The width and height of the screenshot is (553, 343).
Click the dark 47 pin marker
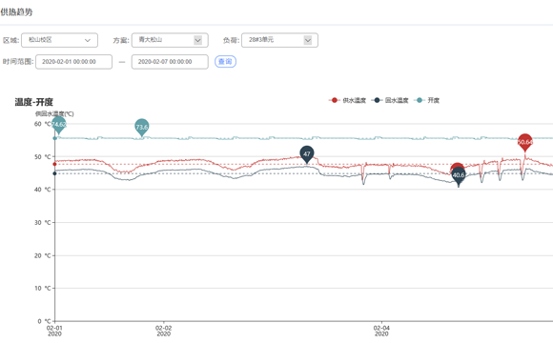307,154
